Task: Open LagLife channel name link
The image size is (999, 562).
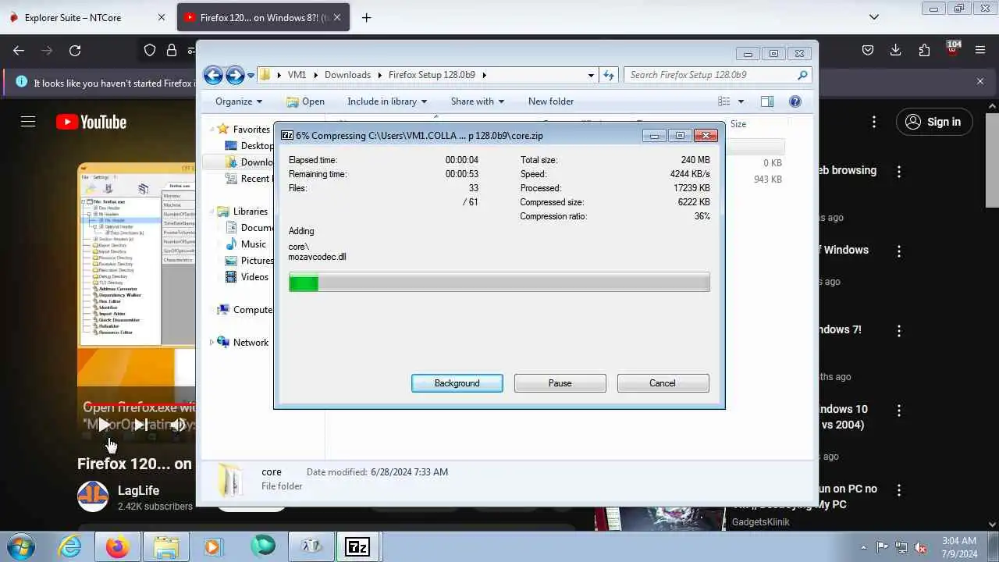Action: (138, 490)
